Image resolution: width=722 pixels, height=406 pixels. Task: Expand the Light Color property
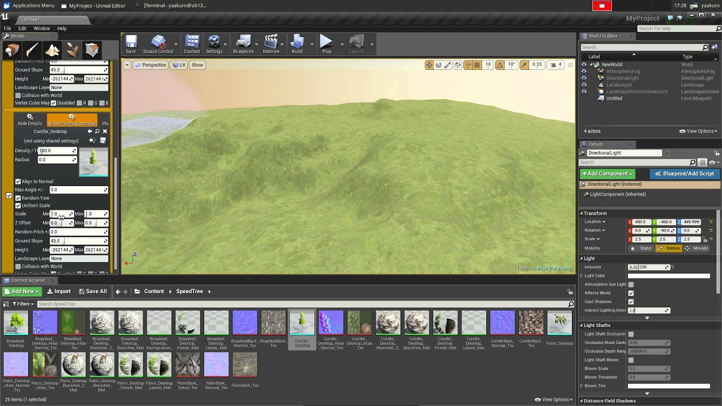point(582,276)
